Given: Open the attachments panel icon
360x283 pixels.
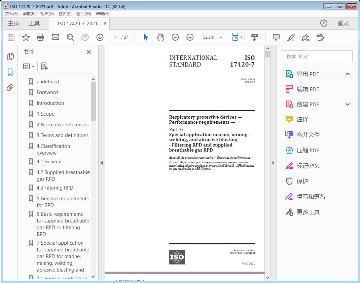Looking at the screenshot, I should (10, 88).
